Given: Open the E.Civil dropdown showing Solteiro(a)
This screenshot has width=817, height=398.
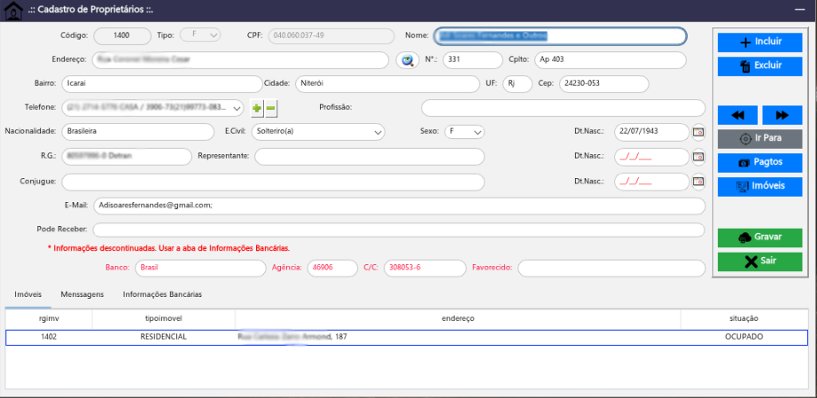Looking at the screenshot, I should pos(377,132).
